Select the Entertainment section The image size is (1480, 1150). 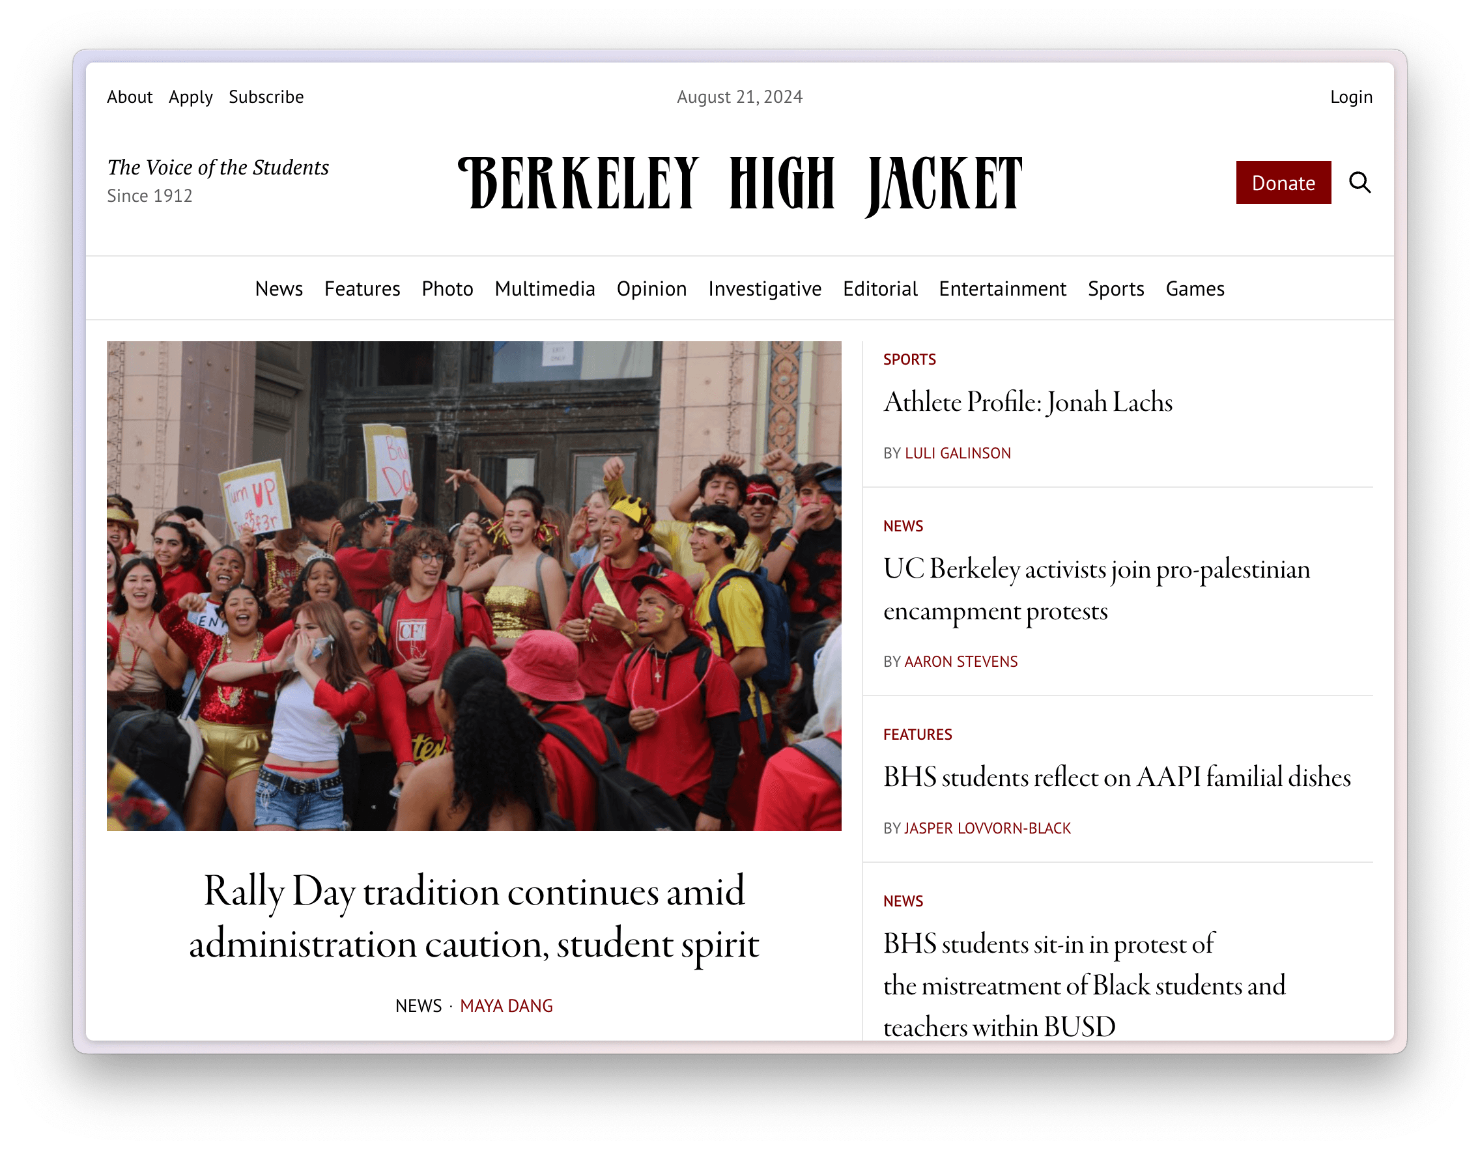pyautogui.click(x=1002, y=288)
